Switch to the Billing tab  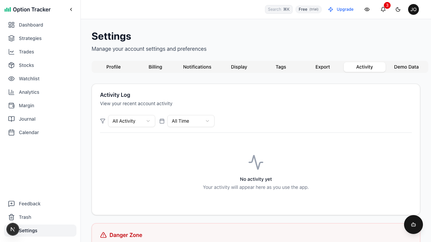[155, 67]
